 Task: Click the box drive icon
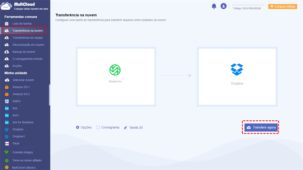tap(7, 108)
